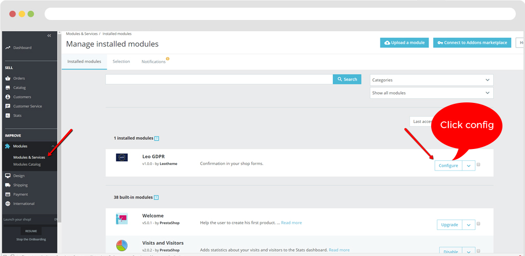The width and height of the screenshot is (525, 256).
Task: Click help icon beside 38 built-in modules
Action: coord(156,198)
